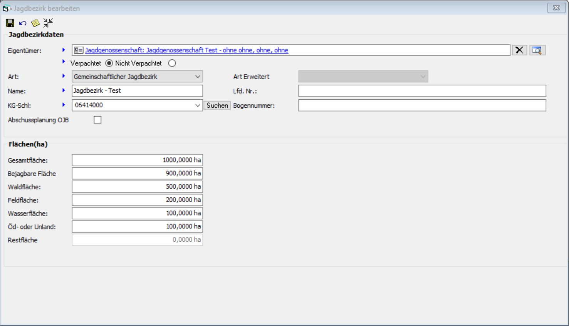Focus the Bogennummer text field
Image resolution: width=569 pixels, height=326 pixels.
(x=422, y=105)
